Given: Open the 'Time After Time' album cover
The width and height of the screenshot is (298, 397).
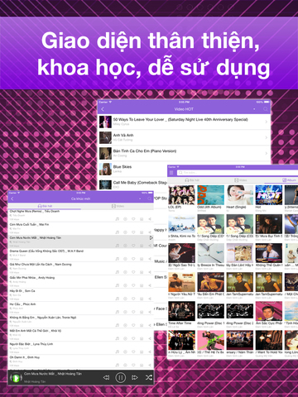Looking at the screenshot, I should (x=181, y=311).
